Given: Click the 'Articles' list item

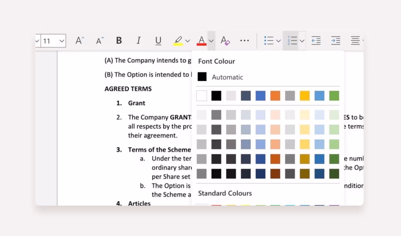Looking at the screenshot, I should coord(139,203).
